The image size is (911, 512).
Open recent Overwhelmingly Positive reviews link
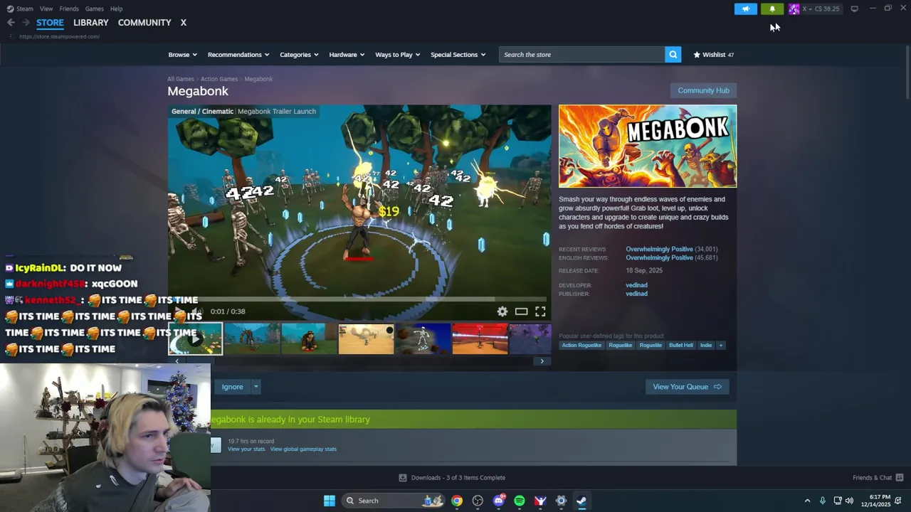pos(659,250)
